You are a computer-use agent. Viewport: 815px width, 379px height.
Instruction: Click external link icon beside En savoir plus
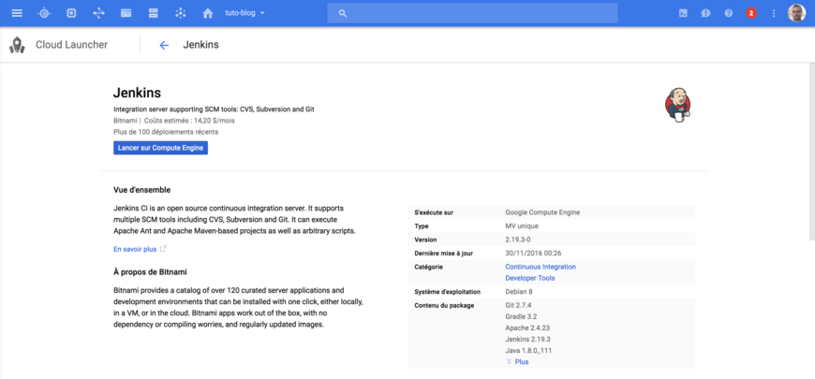[163, 249]
